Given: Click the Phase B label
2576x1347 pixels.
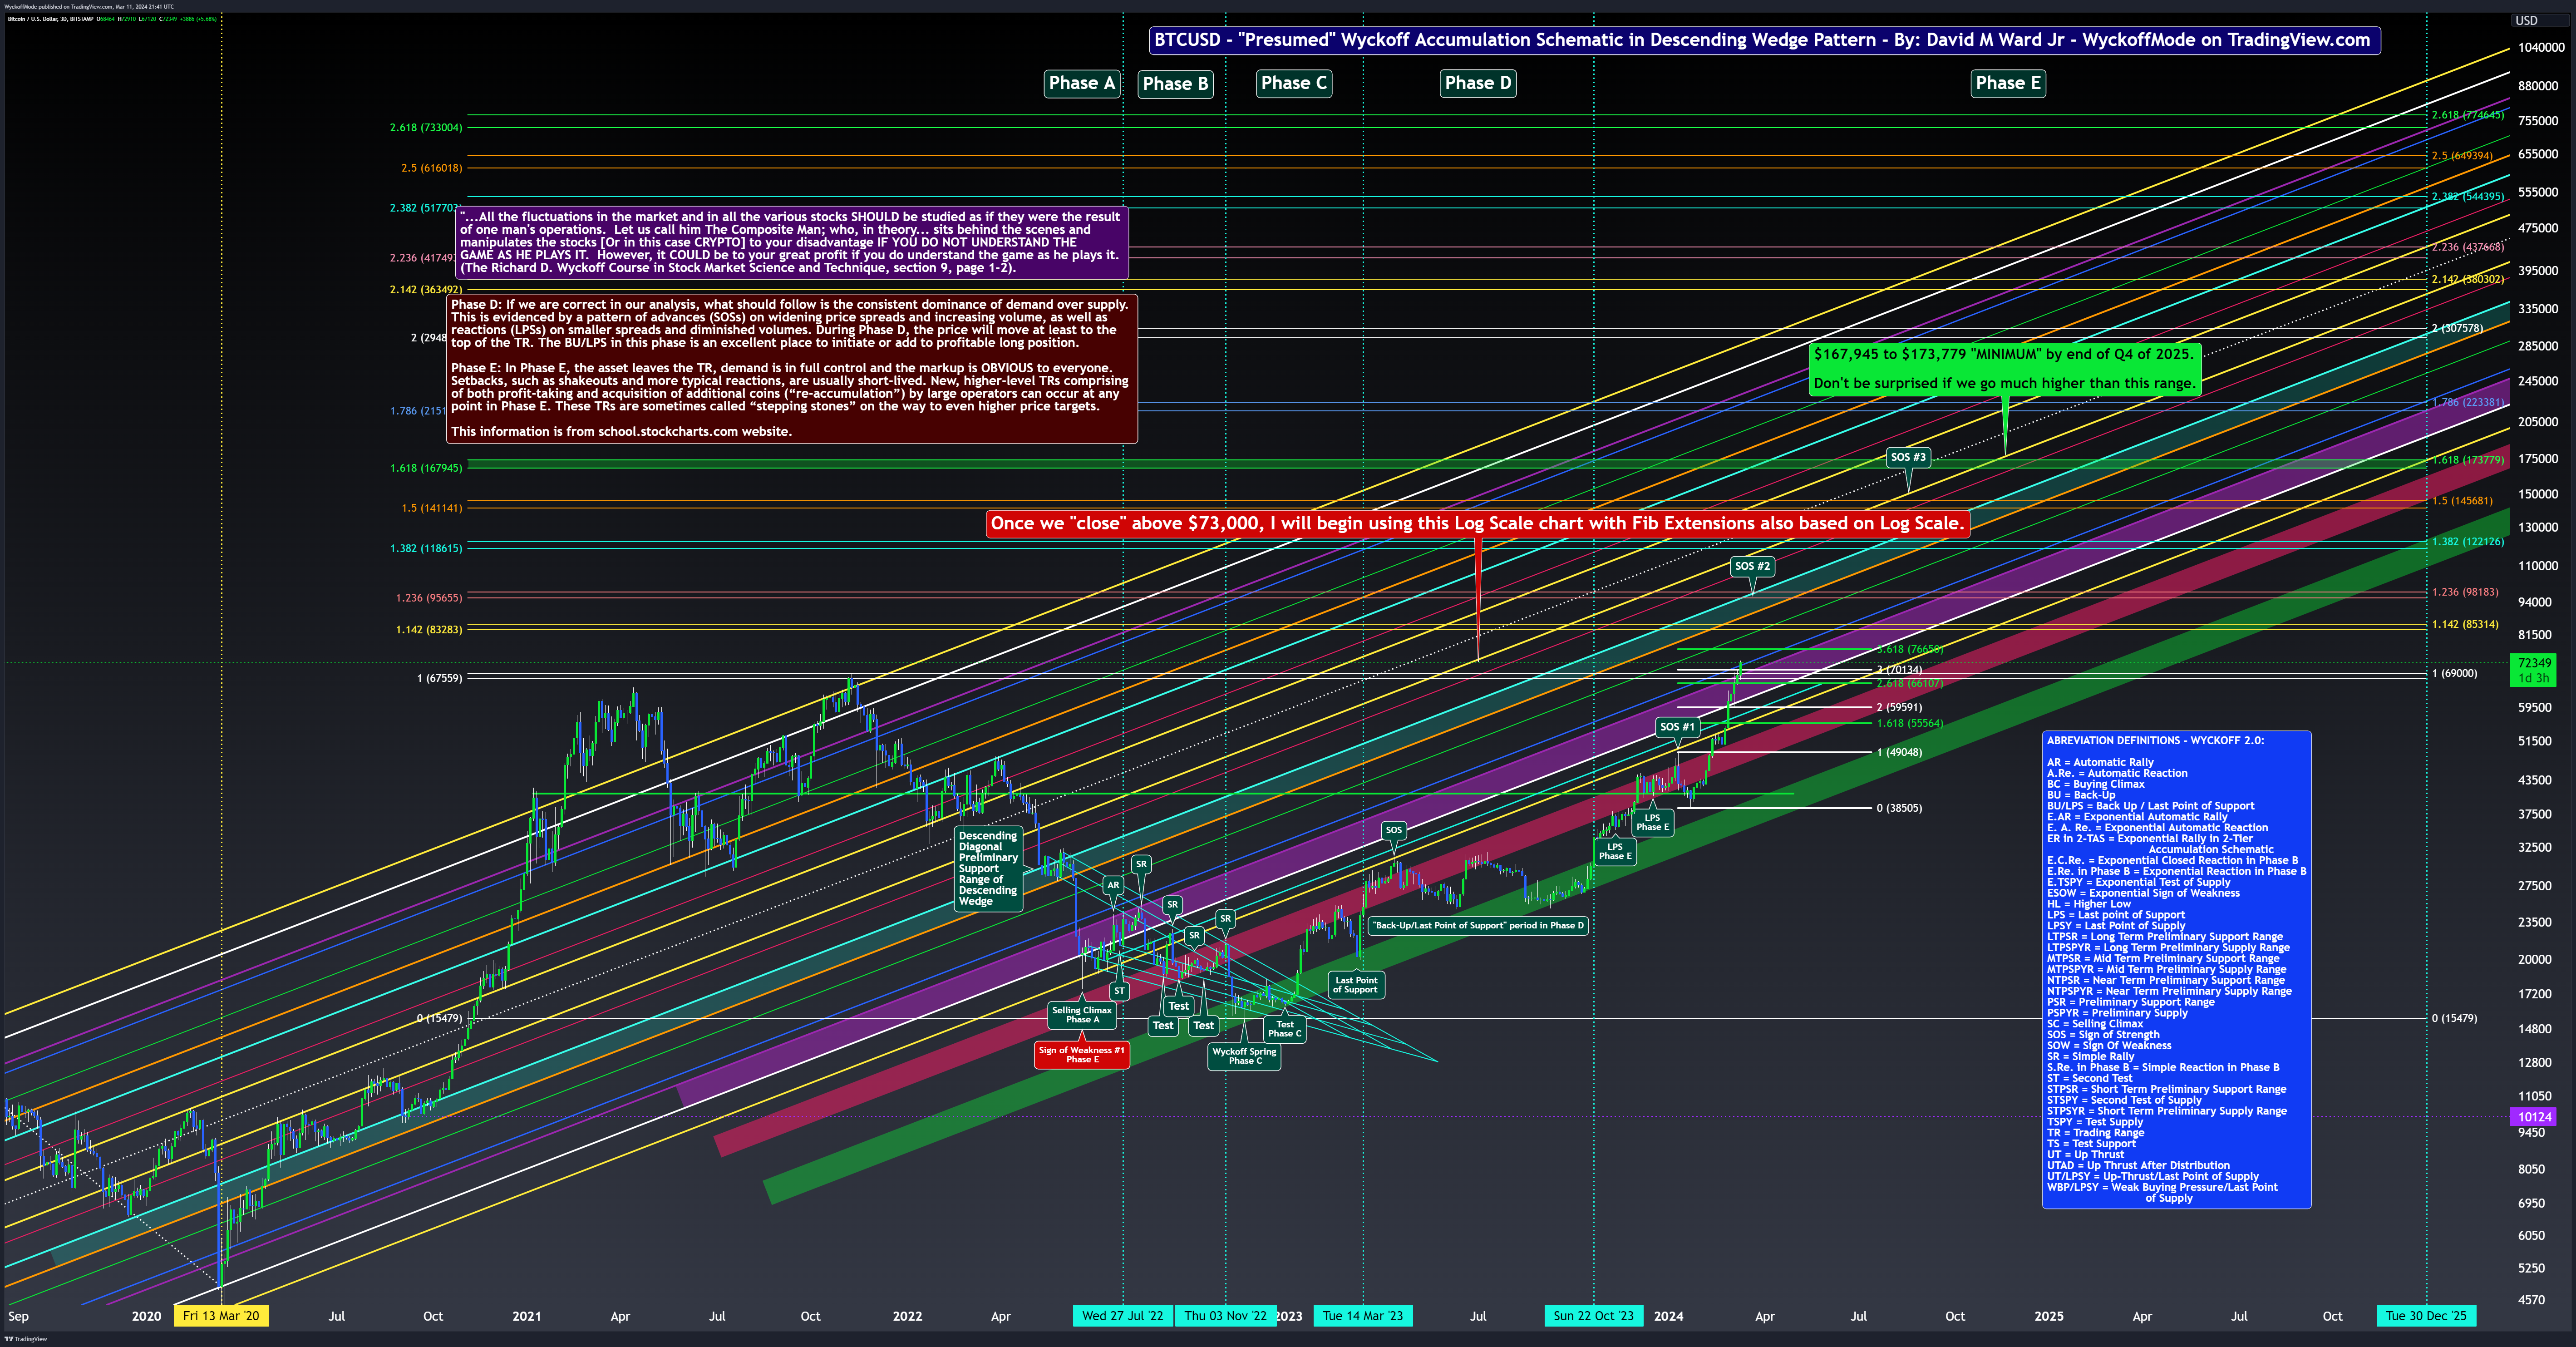Looking at the screenshot, I should point(1175,84).
